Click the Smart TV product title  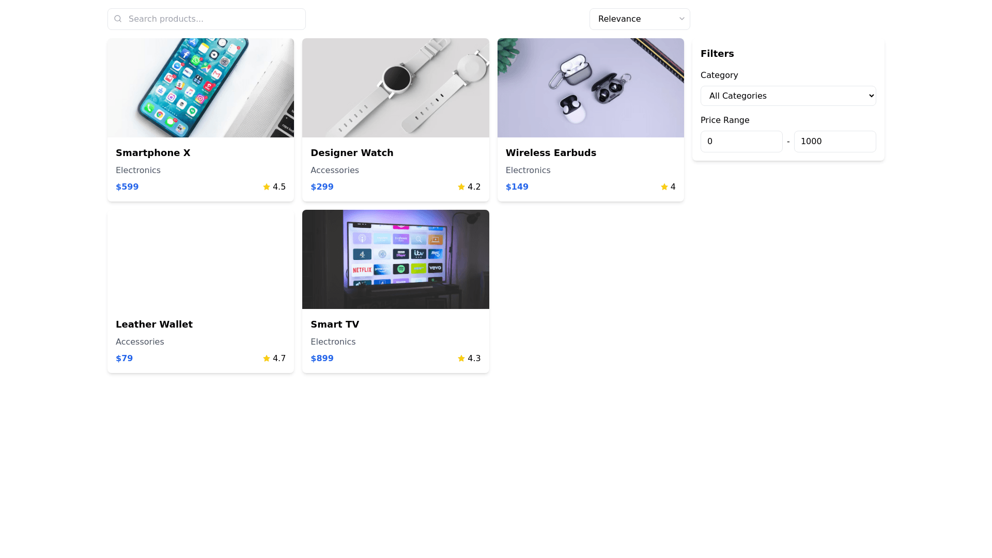coord(335,324)
